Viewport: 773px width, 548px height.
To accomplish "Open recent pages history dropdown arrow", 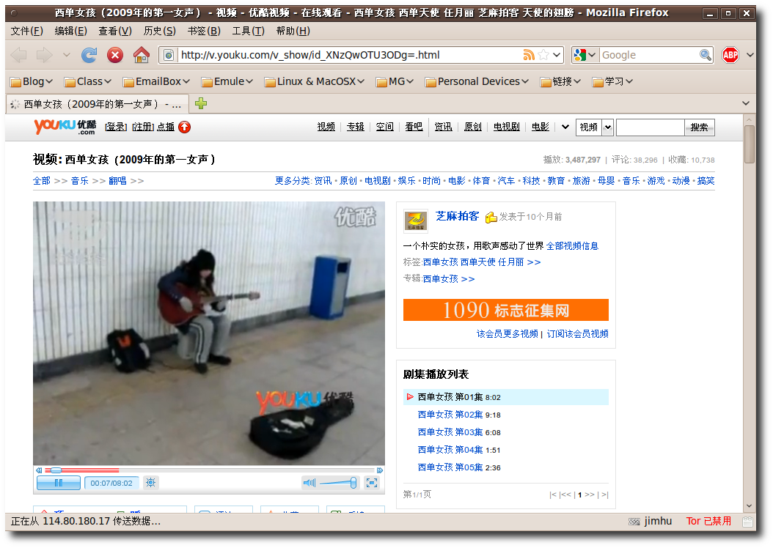I will pyautogui.click(x=67, y=55).
